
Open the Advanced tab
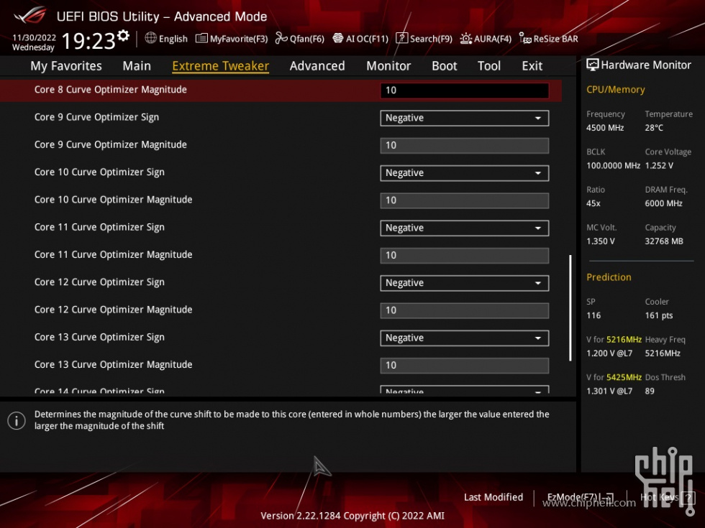point(317,66)
